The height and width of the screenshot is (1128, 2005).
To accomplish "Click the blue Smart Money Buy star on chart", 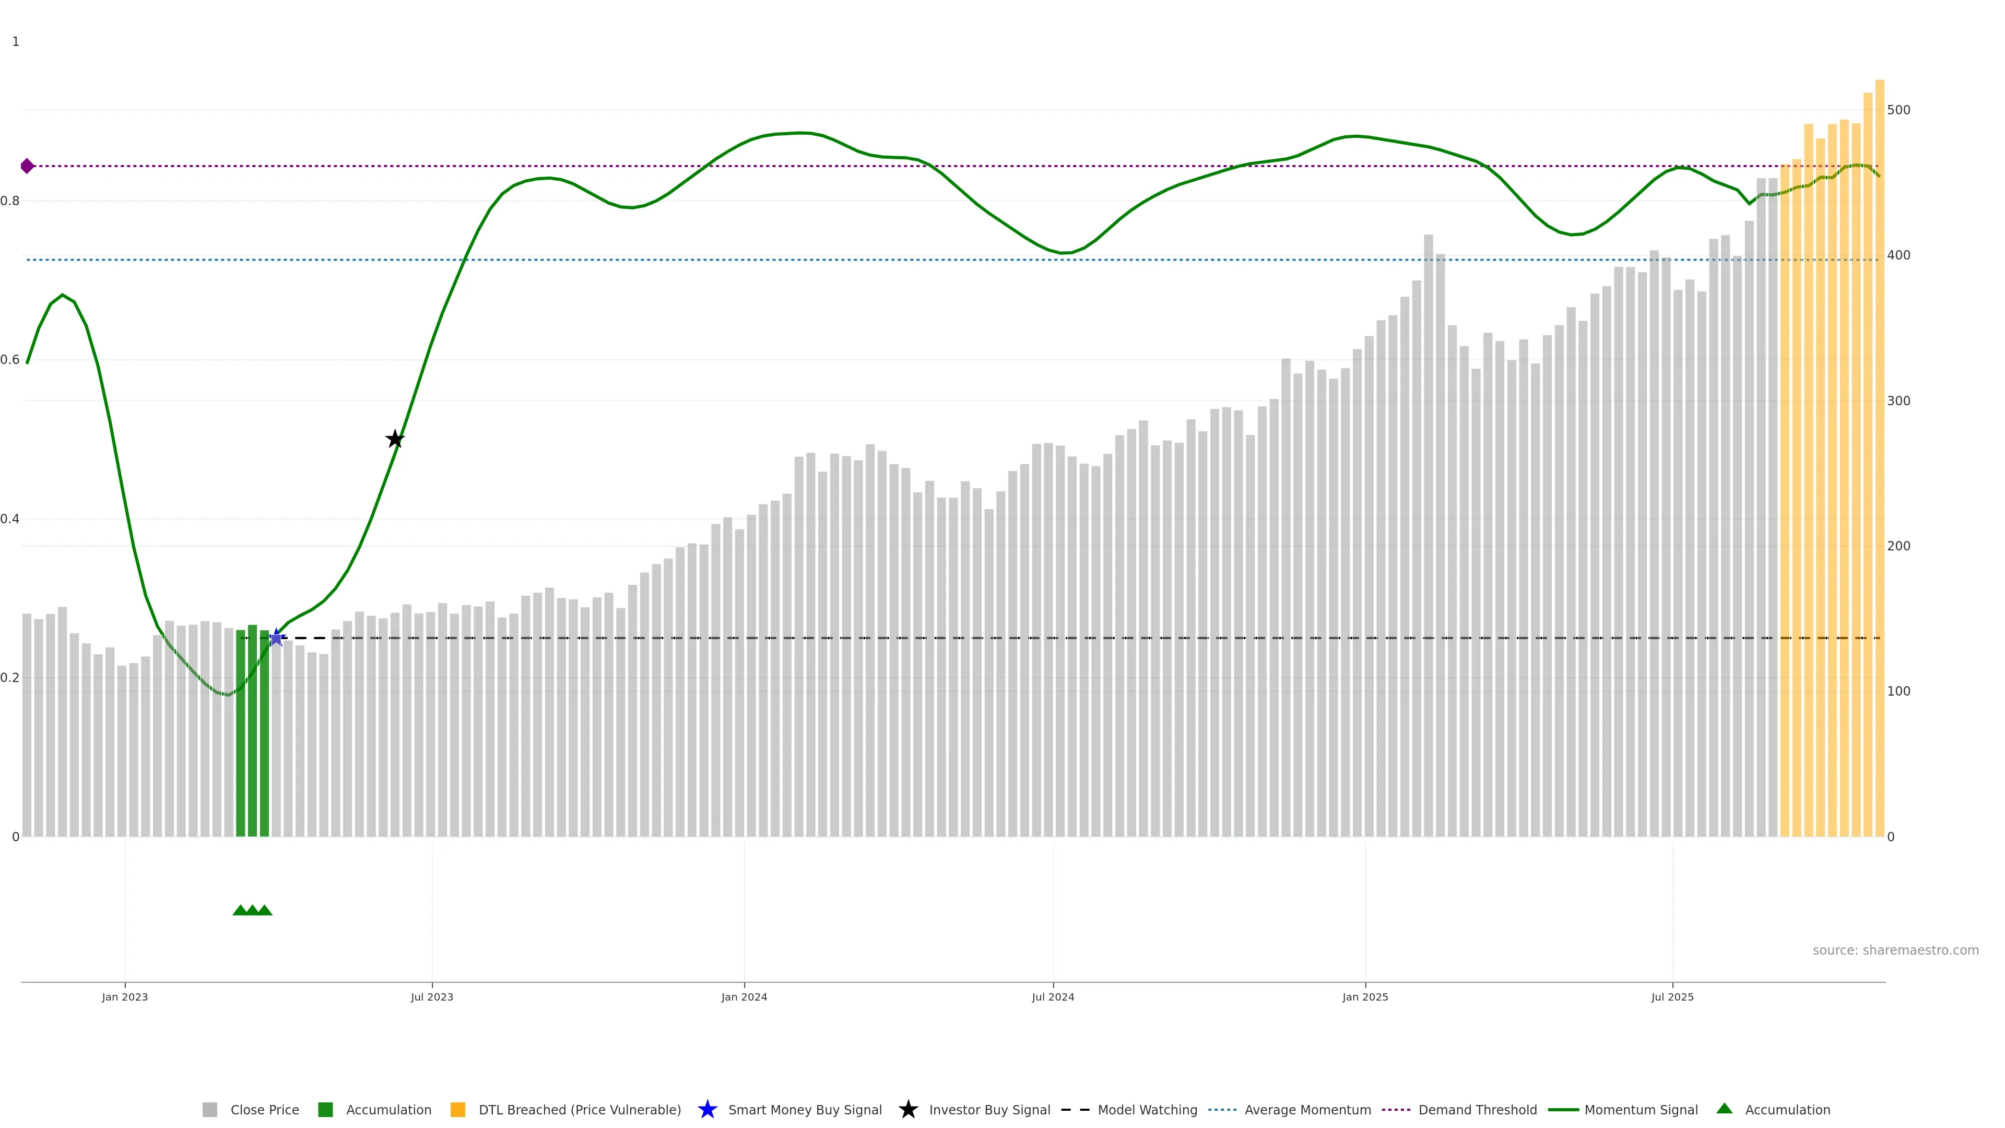I will (x=276, y=638).
